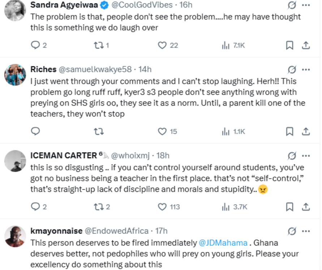Reply to the tweet by Riches
Viewport: 322px width, 270px height.
pos(35,132)
